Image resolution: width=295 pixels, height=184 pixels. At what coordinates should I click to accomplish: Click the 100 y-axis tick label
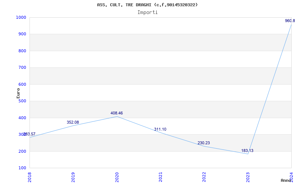(22, 168)
